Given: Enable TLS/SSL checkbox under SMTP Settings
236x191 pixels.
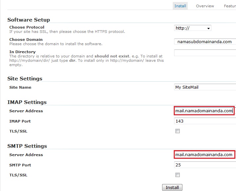Looking at the screenshot, I should (x=177, y=175).
